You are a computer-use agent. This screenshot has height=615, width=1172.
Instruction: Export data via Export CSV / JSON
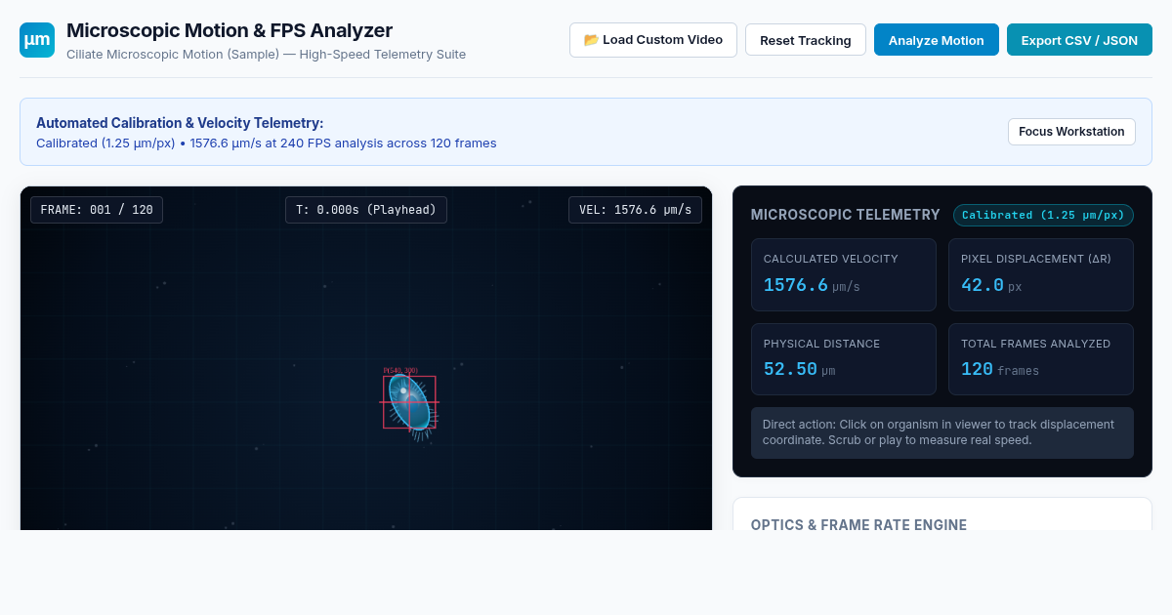click(1079, 40)
